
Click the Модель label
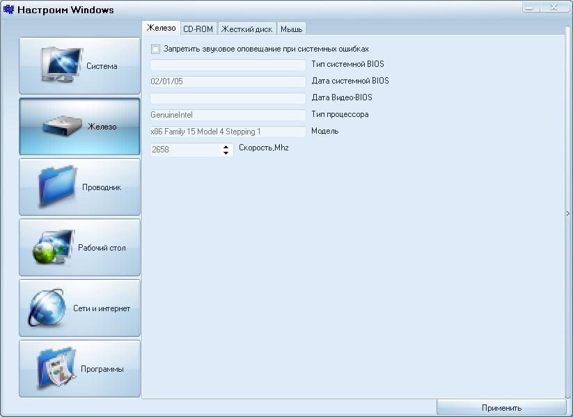[325, 131]
